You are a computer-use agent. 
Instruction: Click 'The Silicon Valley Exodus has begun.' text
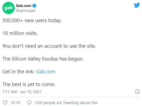tap(43, 59)
